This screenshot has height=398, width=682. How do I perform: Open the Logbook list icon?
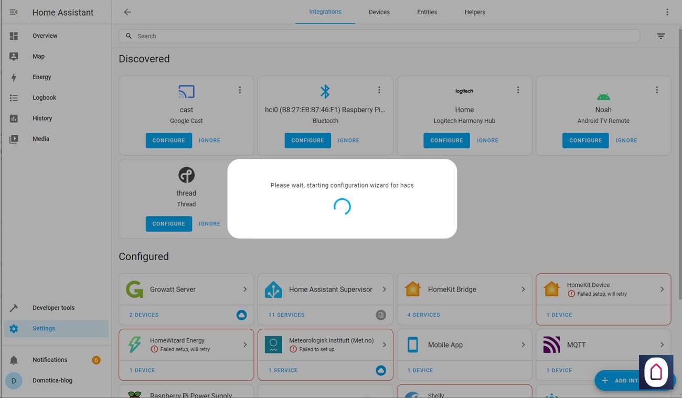point(14,98)
